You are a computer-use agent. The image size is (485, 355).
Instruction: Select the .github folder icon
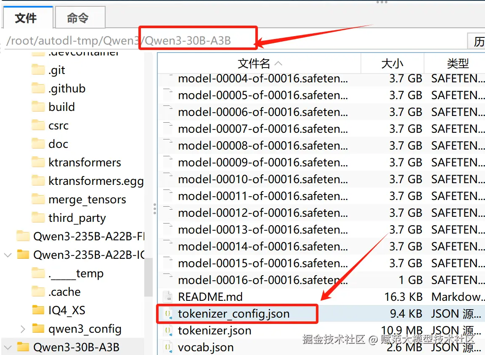tap(38, 88)
